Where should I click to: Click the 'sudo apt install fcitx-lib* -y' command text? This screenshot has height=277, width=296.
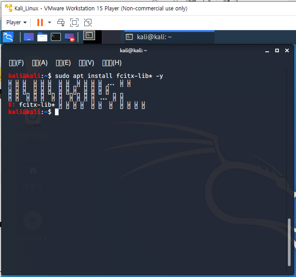109,76
